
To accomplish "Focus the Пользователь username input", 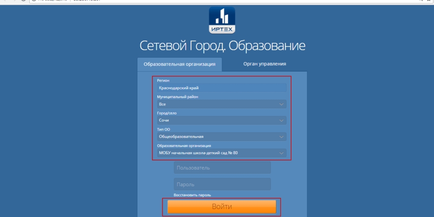I will point(222,168).
